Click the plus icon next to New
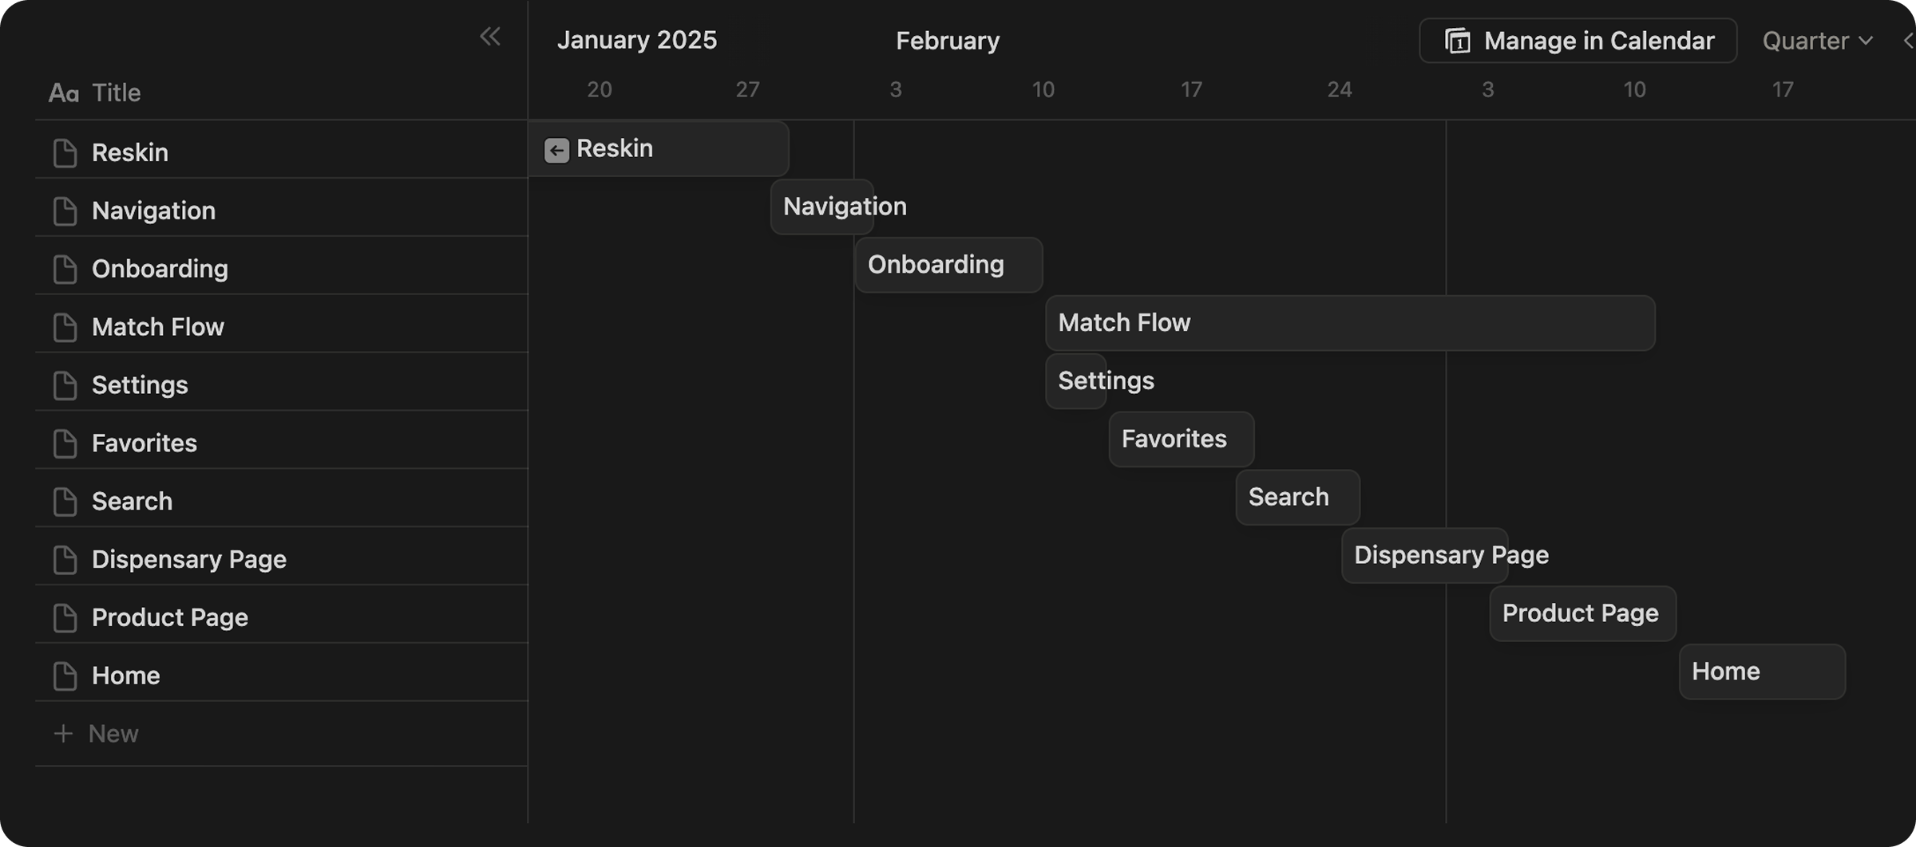Image resolution: width=1916 pixels, height=847 pixels. coord(63,733)
